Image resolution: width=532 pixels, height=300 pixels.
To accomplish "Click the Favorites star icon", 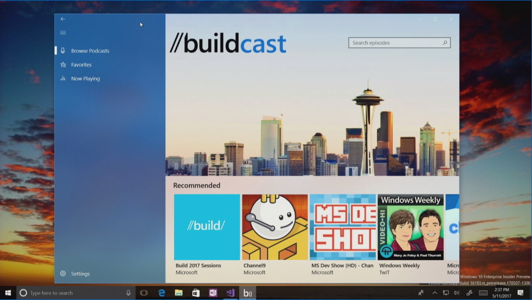I will (63, 65).
